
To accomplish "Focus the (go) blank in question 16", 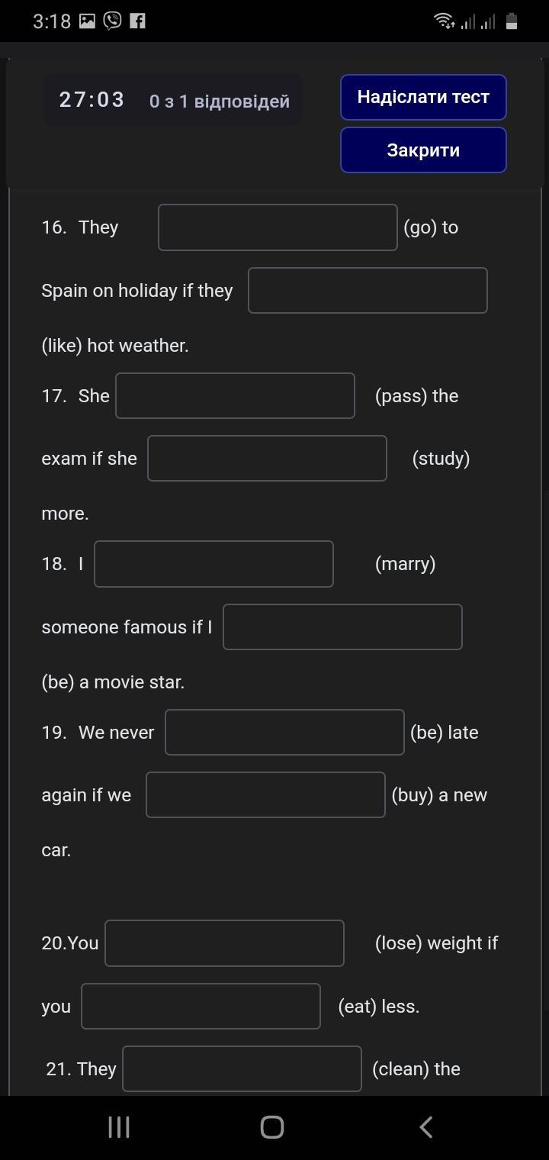I will 278,227.
